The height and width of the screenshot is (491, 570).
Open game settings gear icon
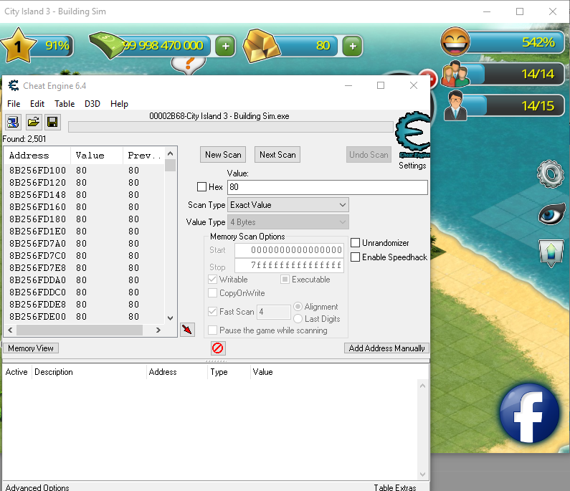(x=548, y=173)
